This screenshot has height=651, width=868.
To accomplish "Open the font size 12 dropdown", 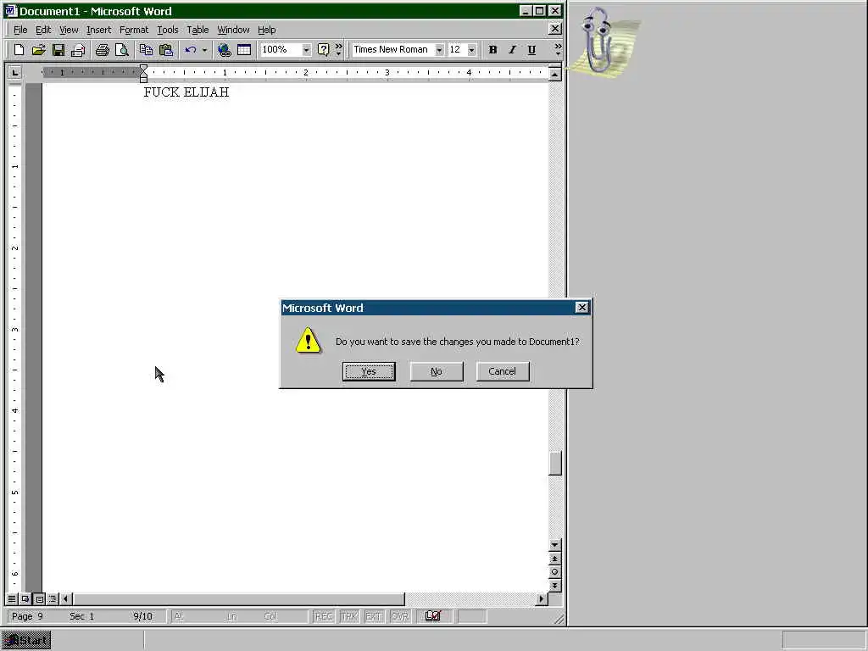I will pos(471,50).
